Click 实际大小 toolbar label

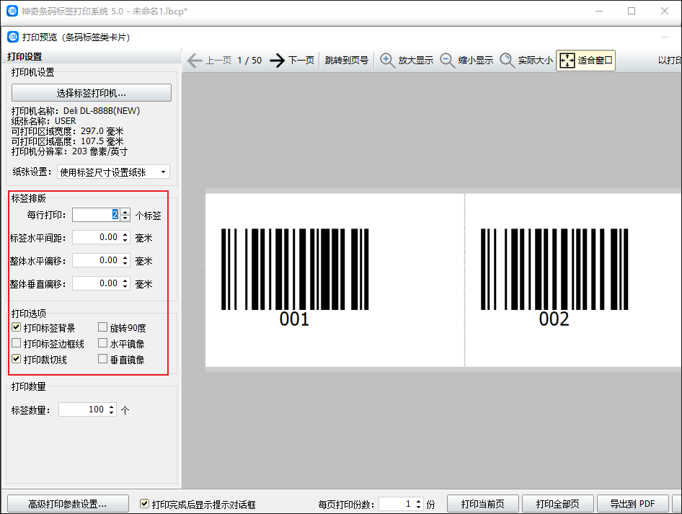pyautogui.click(x=536, y=61)
